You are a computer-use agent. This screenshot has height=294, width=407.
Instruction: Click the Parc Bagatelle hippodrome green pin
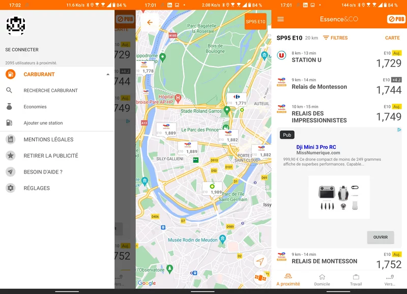tap(162, 57)
